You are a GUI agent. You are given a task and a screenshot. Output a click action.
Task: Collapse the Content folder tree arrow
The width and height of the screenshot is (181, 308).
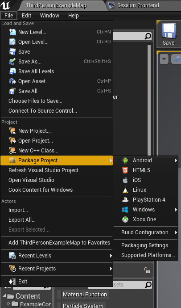(x=4, y=295)
